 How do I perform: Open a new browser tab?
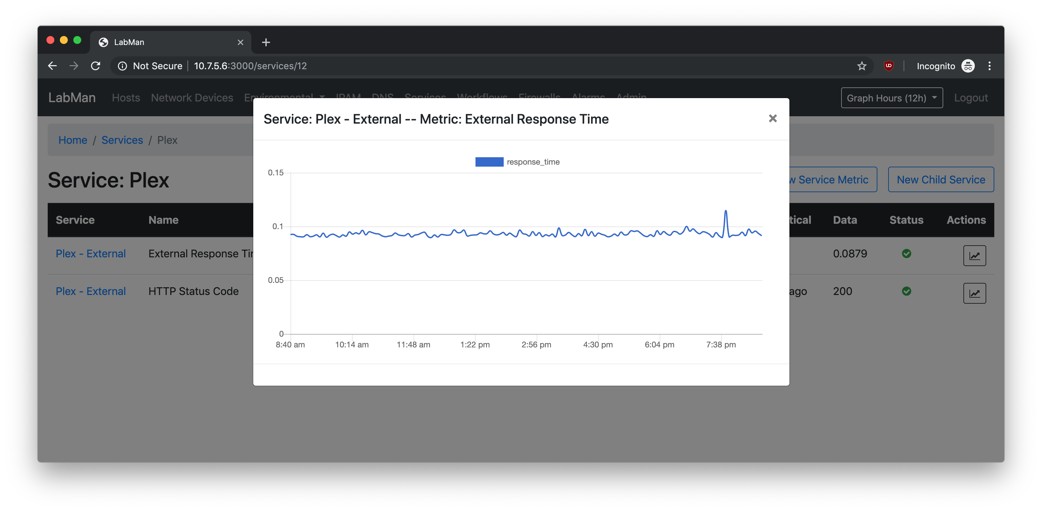click(266, 42)
